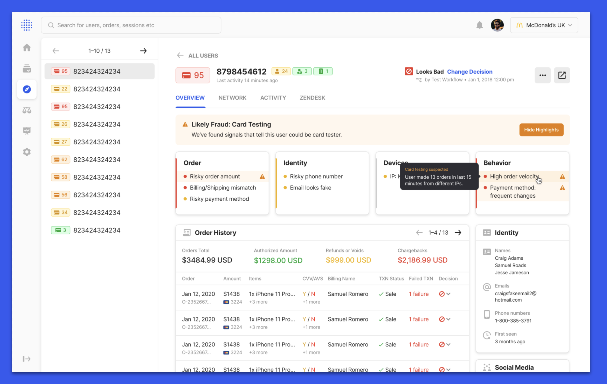Click the email at-sign icon
607x384 pixels.
[x=487, y=287]
